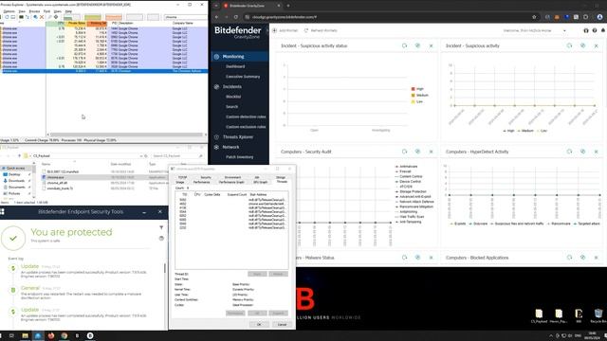Screen dimensions: 607x341
Task: Toggle Ransomware series in HyperDetect Activity legend
Action: (559, 224)
